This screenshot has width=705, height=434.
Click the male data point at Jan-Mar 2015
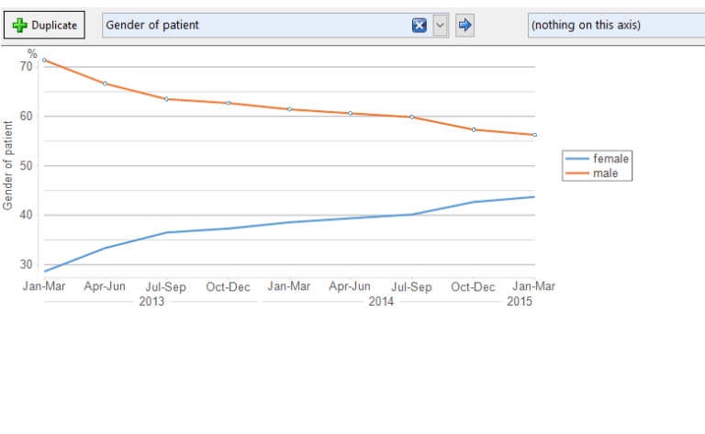[x=534, y=135]
